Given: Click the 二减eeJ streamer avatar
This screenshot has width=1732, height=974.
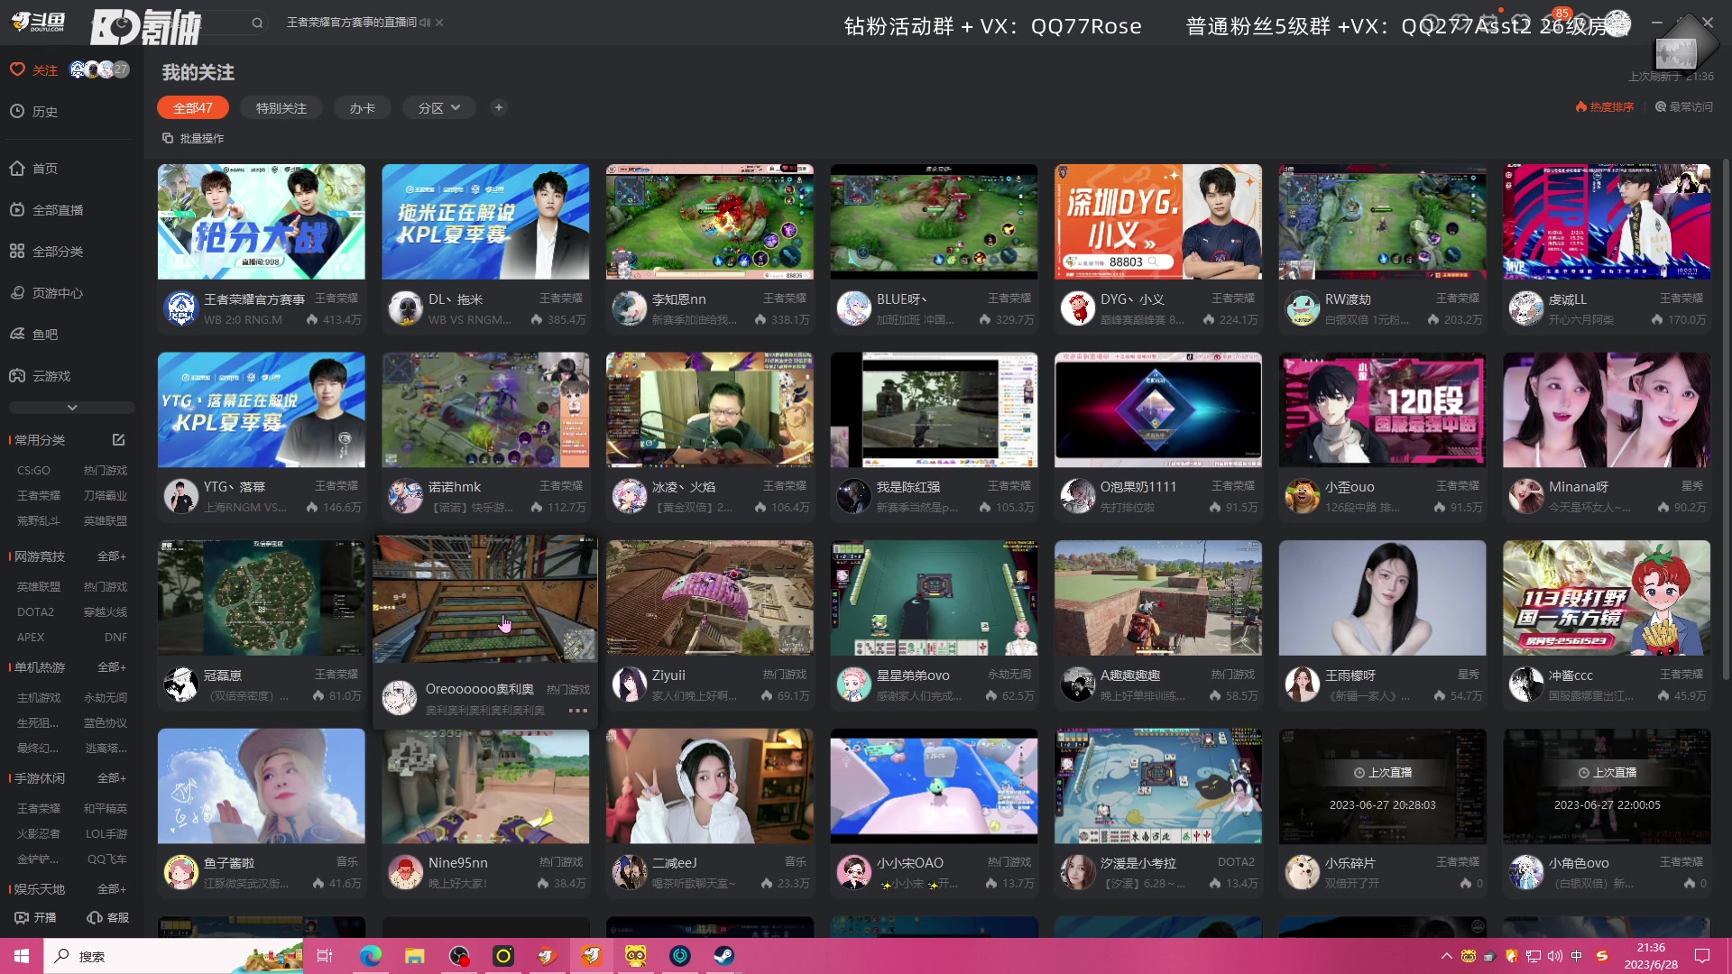Looking at the screenshot, I should (630, 872).
